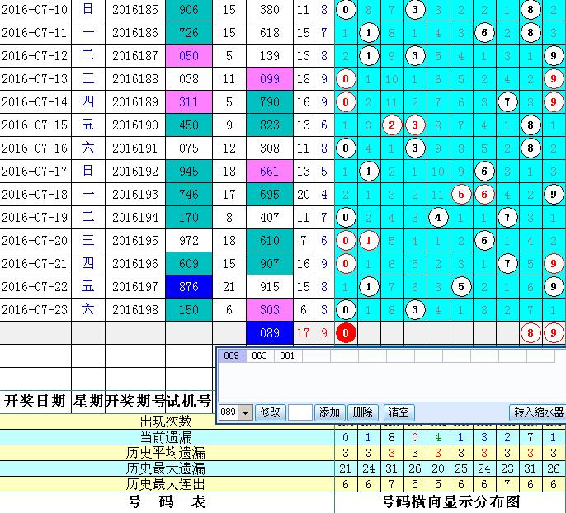The height and width of the screenshot is (513, 566).
Task: Click the red circled 8 in the bottom prediction row
Action: pyautogui.click(x=531, y=333)
